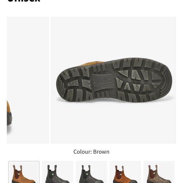Click the circled mark above the Blundstone logo
The width and height of the screenshot is (183, 183).
(108, 71)
